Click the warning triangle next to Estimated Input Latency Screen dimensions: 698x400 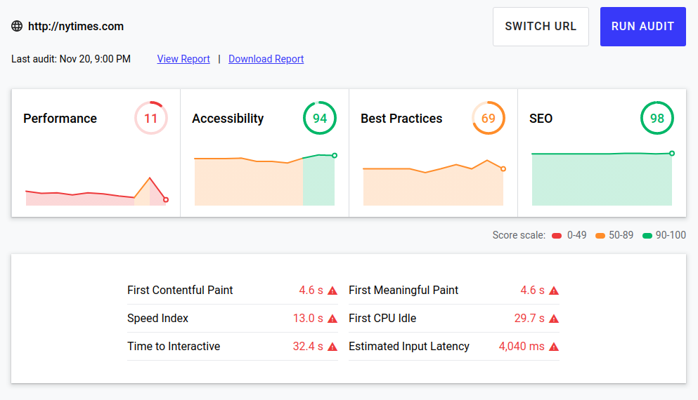(x=554, y=347)
